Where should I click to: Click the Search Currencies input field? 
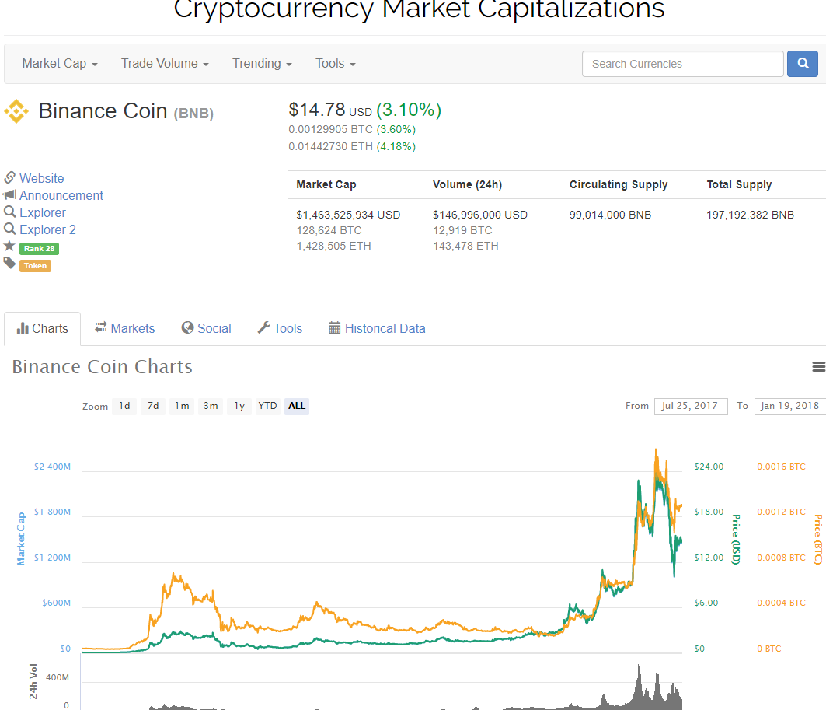coord(683,64)
